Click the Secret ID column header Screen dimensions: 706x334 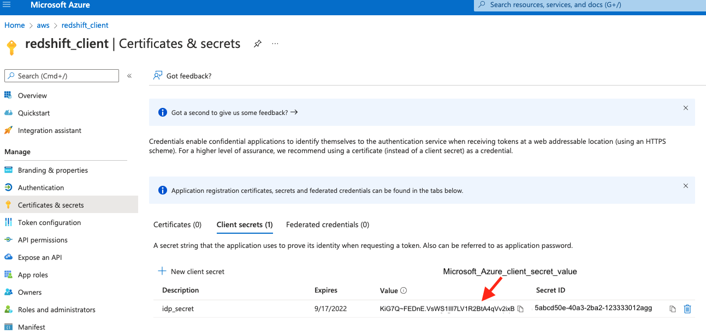click(550, 290)
